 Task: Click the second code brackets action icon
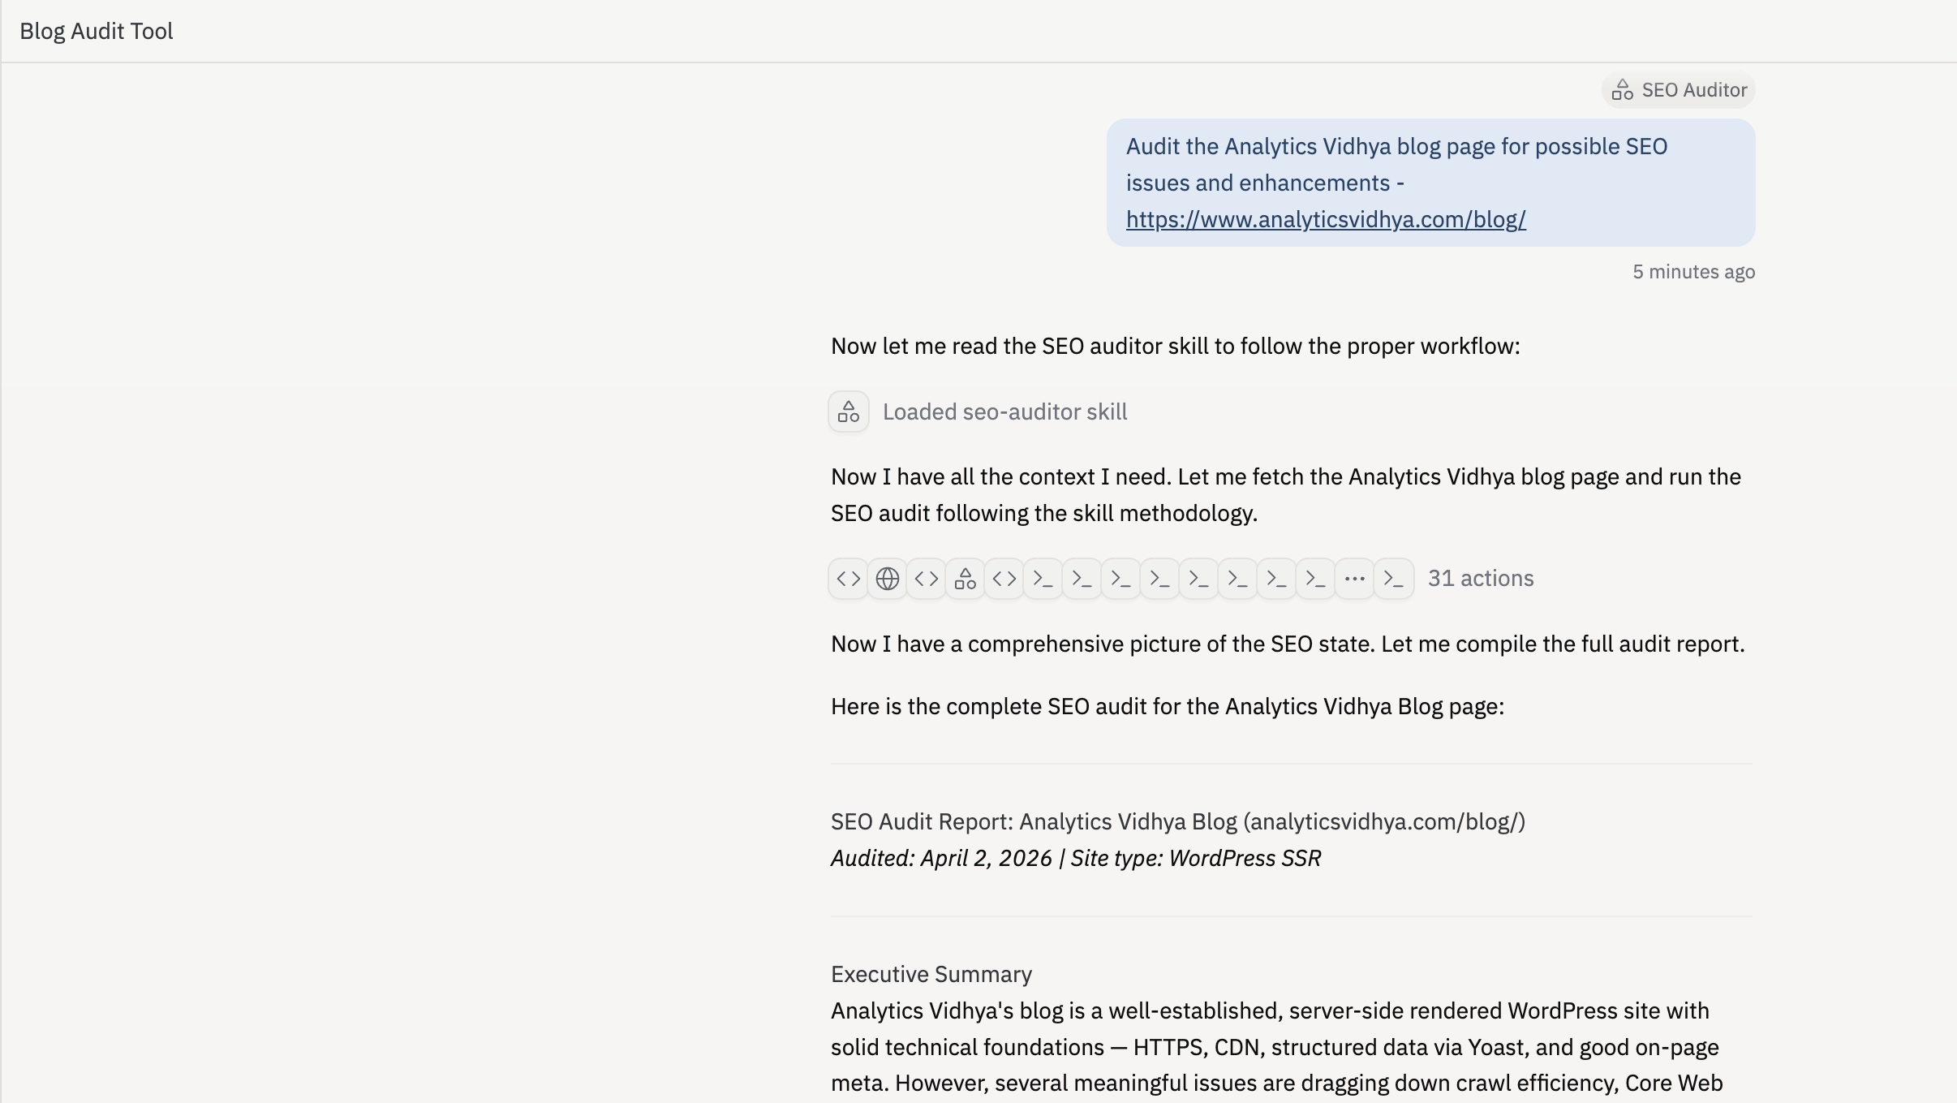[926, 579]
